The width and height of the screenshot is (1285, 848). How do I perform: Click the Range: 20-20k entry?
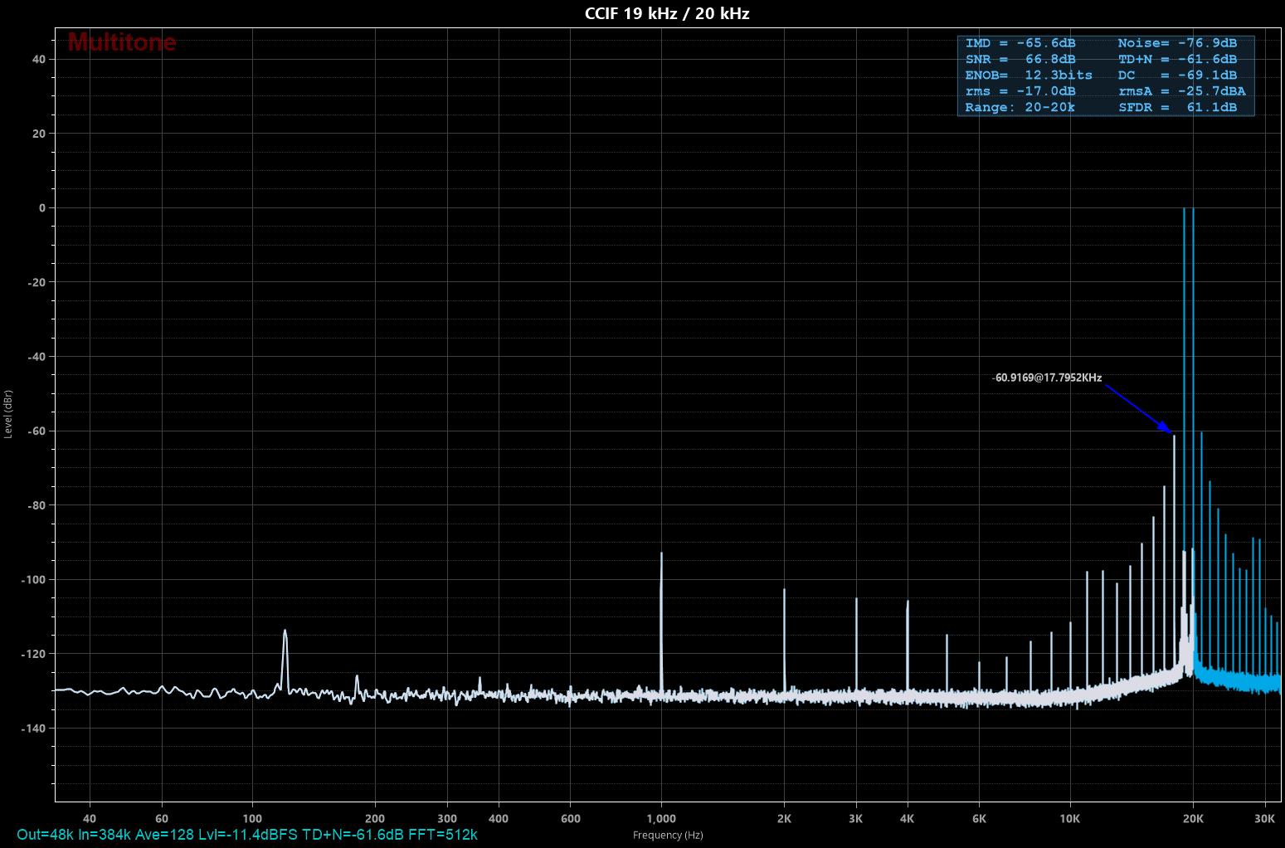pyautogui.click(x=1020, y=107)
